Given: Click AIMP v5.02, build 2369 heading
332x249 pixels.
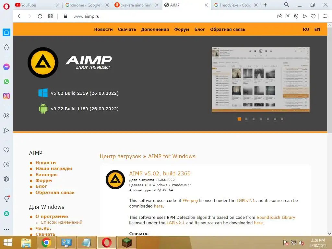Looking at the screenshot, I should point(160,173).
